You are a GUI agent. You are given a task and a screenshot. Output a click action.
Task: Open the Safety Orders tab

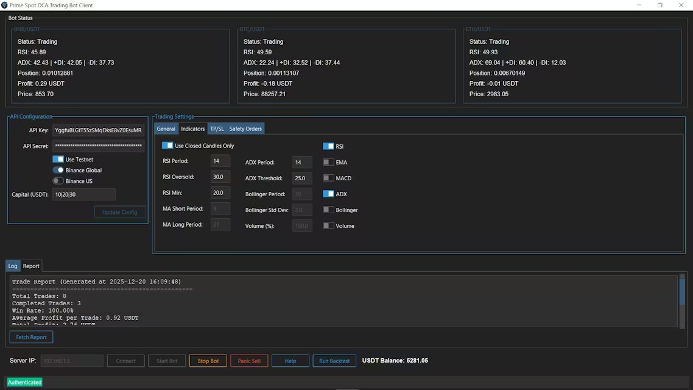coord(245,129)
